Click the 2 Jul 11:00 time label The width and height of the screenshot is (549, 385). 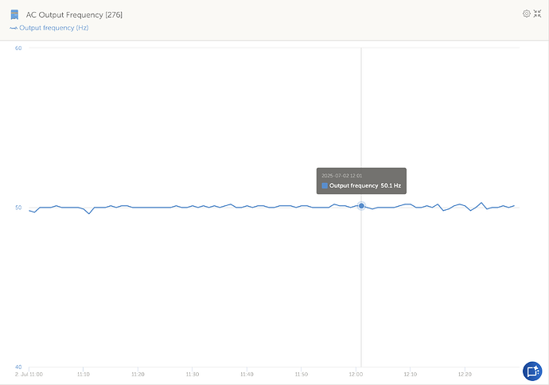pos(29,373)
